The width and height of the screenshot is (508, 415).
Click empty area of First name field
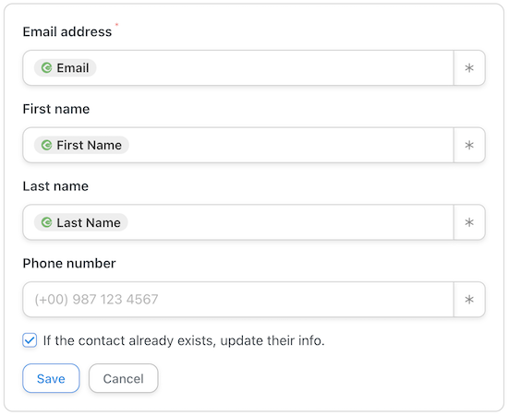tap(291, 145)
